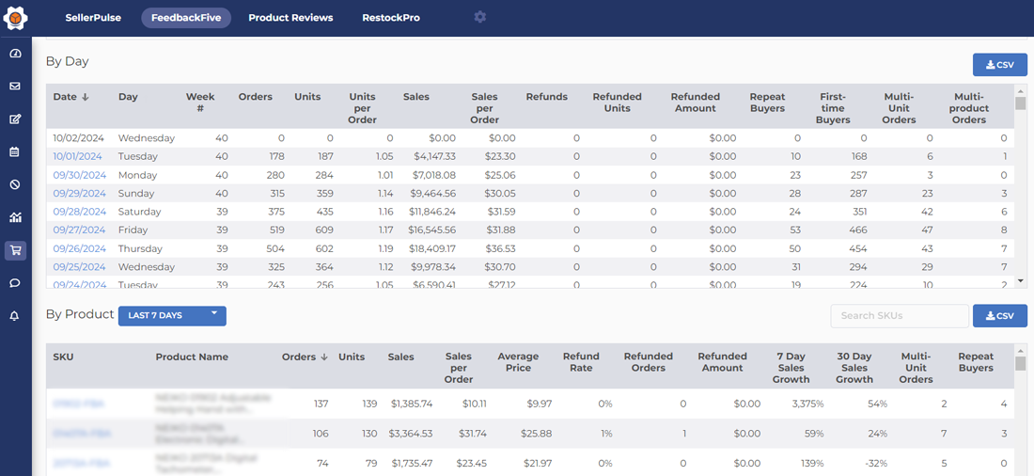Click the speech bubble icon in sidebar
1034x476 pixels.
[15, 283]
